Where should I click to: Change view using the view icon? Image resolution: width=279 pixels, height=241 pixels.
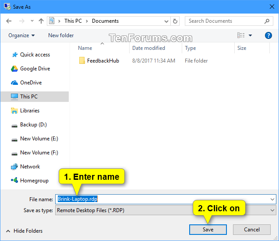(x=241, y=35)
